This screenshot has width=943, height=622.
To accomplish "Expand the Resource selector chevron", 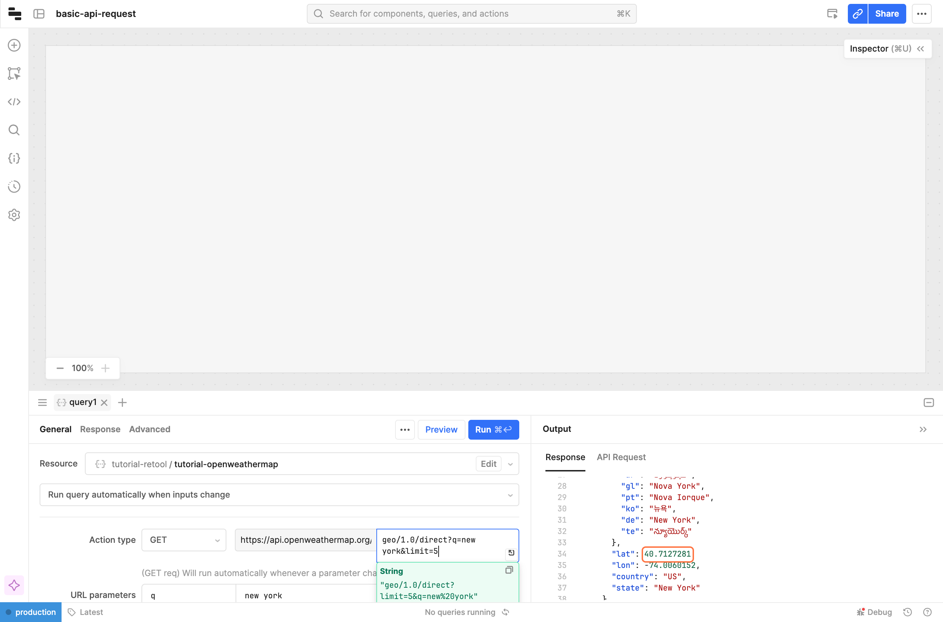I will (511, 464).
